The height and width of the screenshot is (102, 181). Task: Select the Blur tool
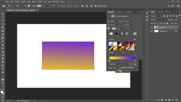click(3, 59)
